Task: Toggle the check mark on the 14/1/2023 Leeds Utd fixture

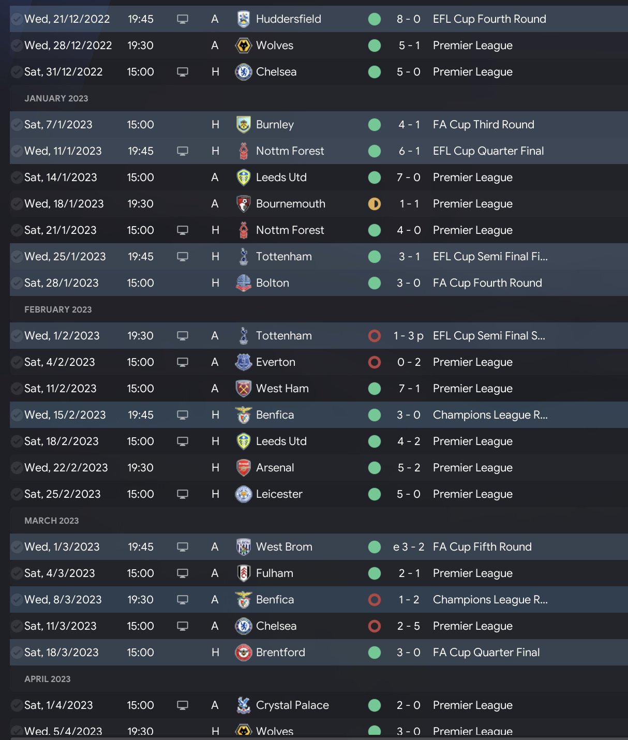Action: tap(17, 177)
